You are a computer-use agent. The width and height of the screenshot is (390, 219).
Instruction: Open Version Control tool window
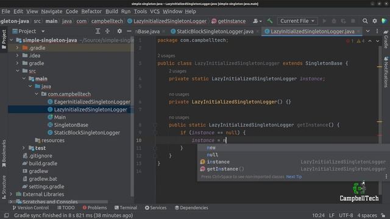(x=30, y=207)
